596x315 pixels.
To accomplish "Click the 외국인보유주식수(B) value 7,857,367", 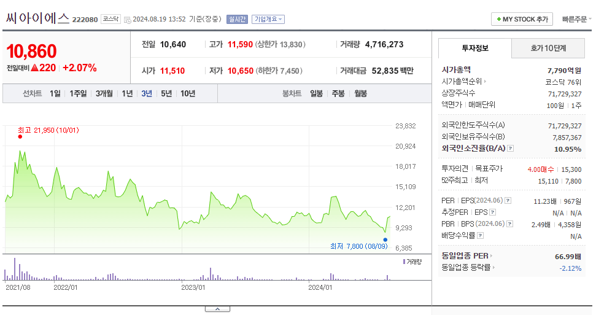I will 567,138.
